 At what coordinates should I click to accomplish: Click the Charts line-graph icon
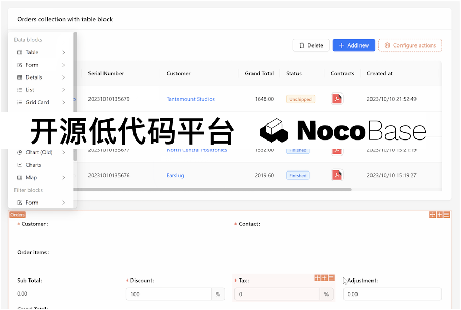[20, 165]
